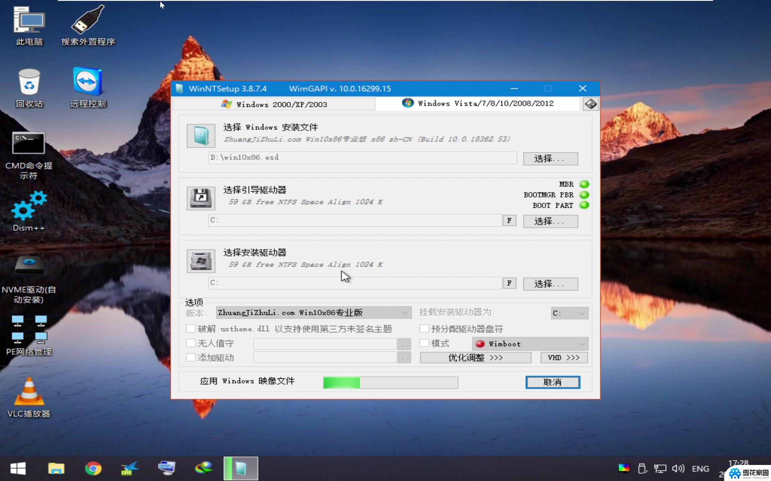Click the network tray icon
Screen dimensions: 771x481
point(660,469)
